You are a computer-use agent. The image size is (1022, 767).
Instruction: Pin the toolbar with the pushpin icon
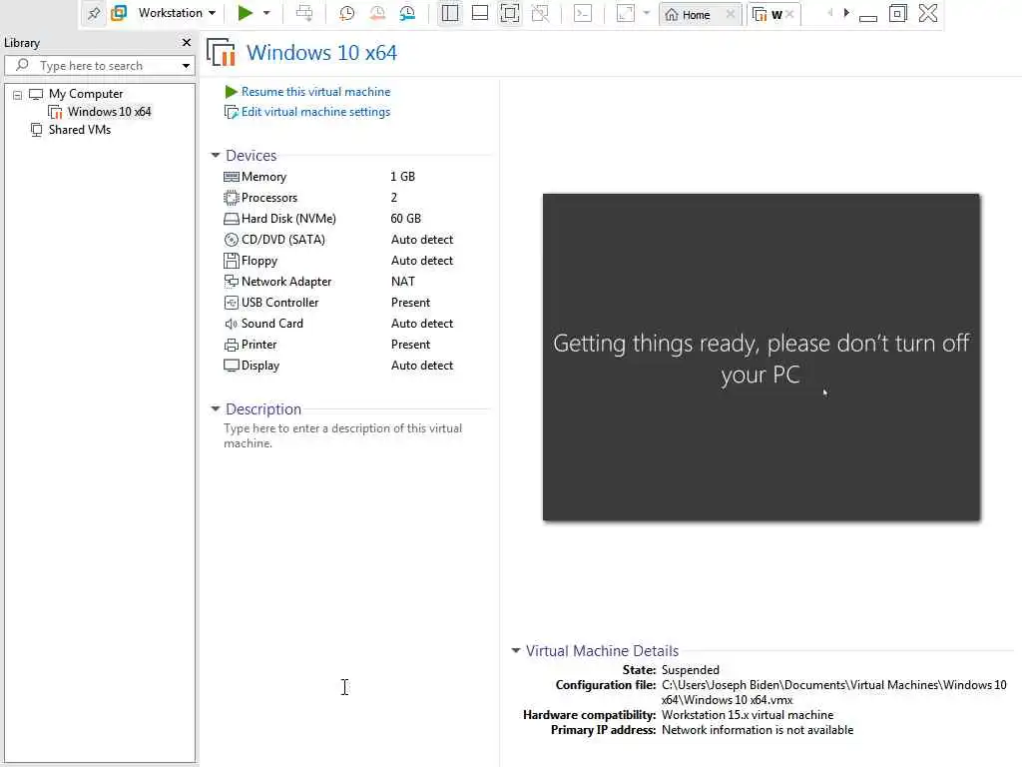coord(94,13)
